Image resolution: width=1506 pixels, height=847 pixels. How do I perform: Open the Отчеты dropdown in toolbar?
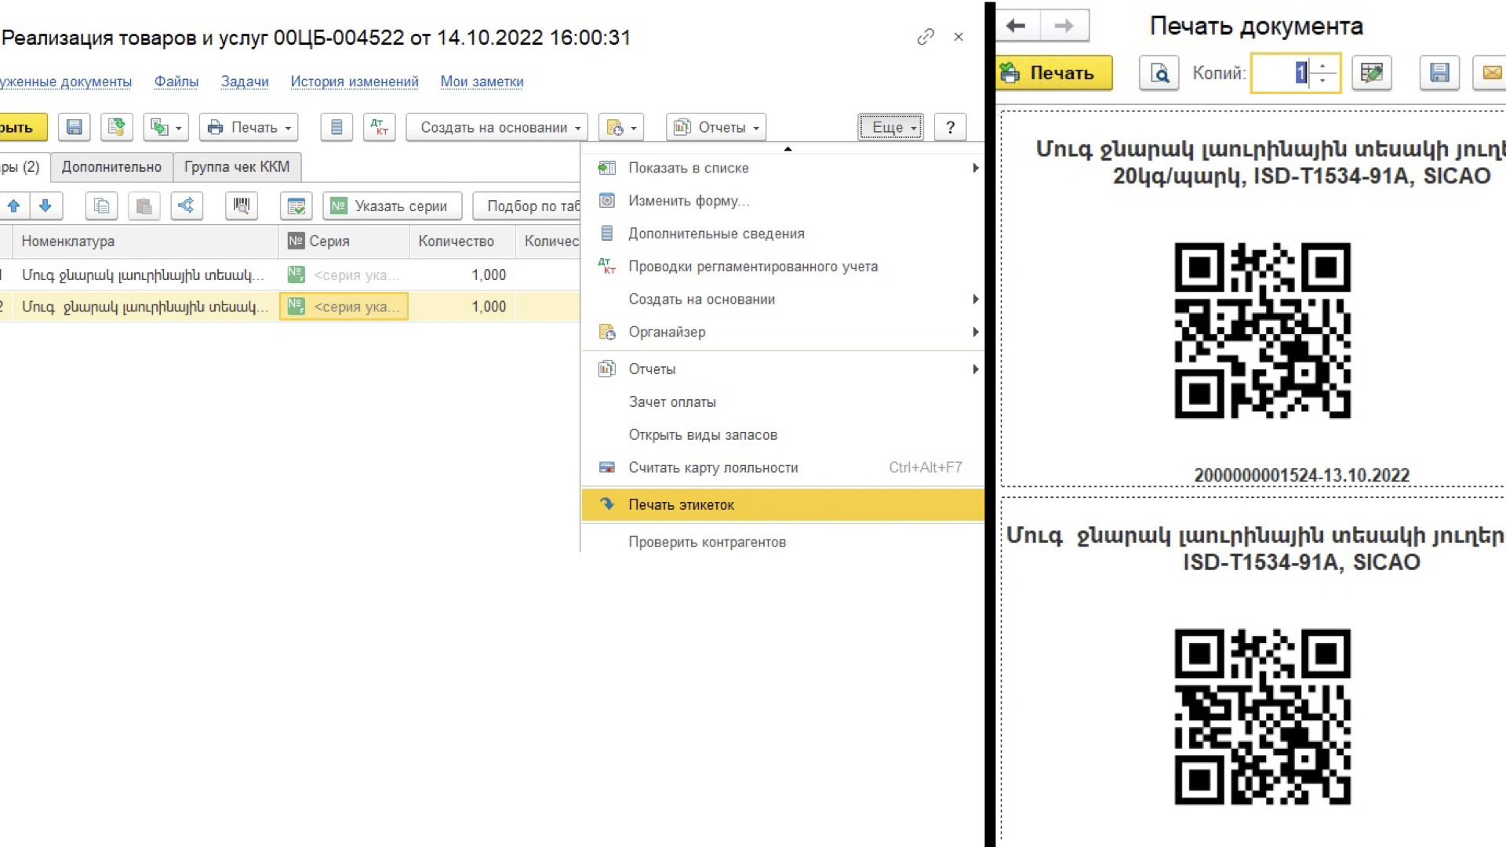point(716,127)
